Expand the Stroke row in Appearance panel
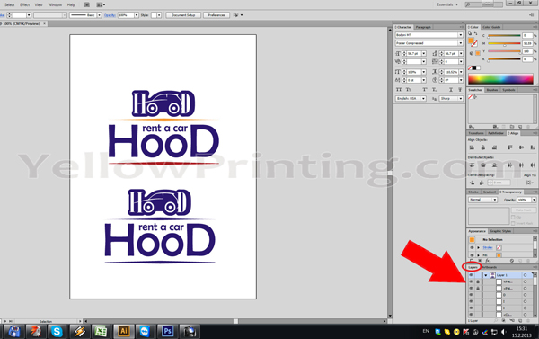The image size is (539, 339). point(478,247)
